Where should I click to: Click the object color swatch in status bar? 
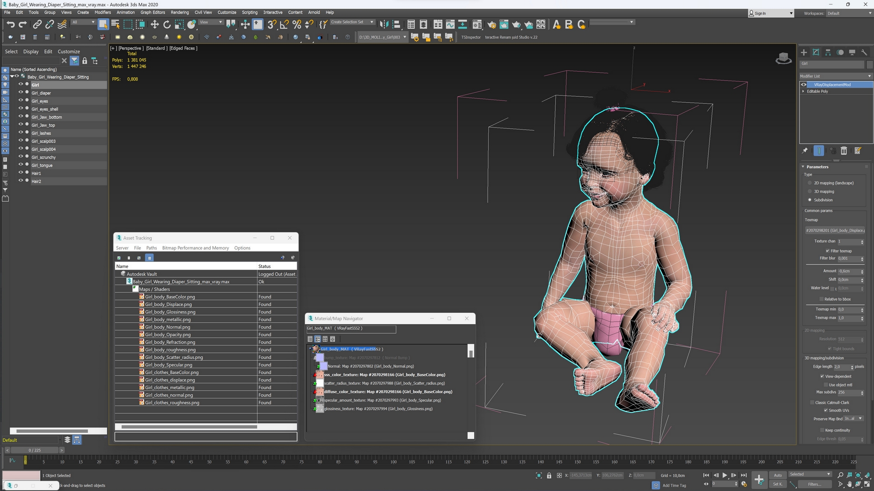(x=21, y=475)
